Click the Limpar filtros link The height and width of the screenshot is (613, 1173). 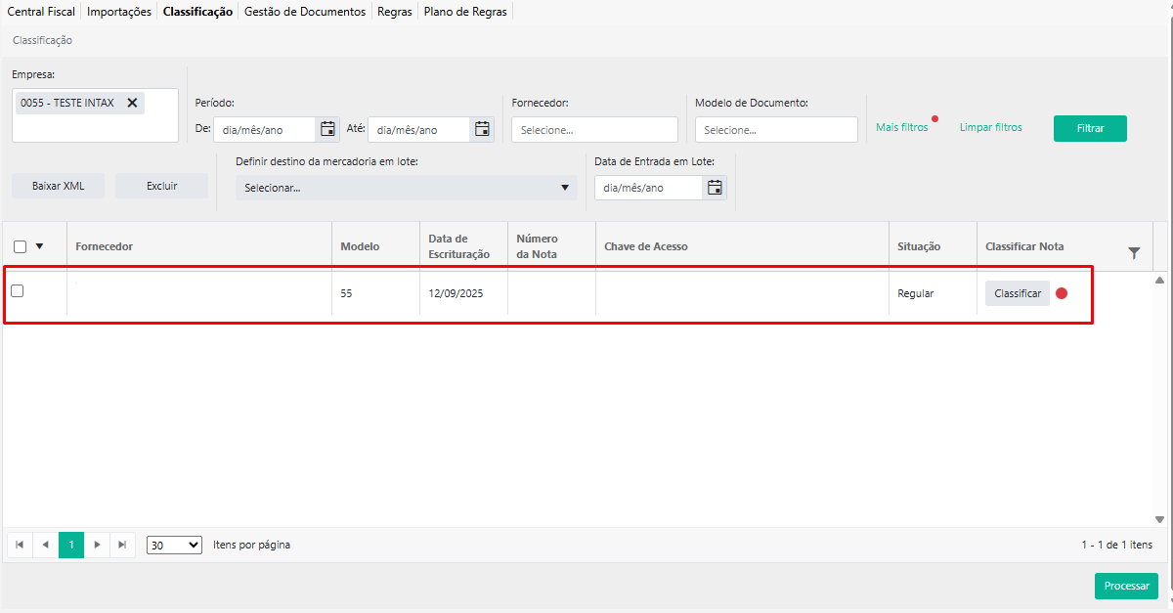click(x=990, y=127)
